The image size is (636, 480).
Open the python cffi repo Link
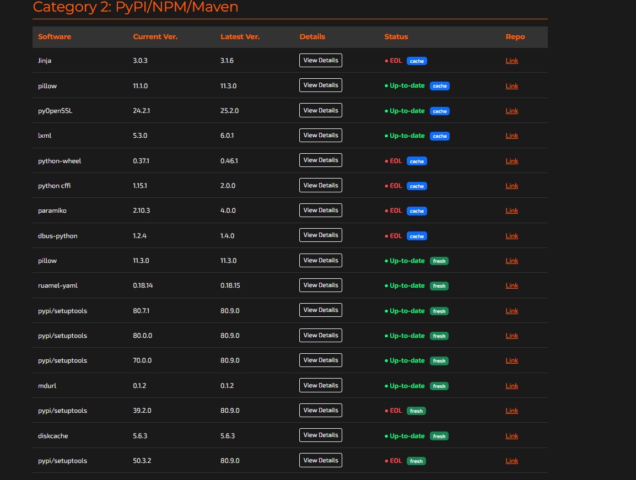tap(511, 185)
